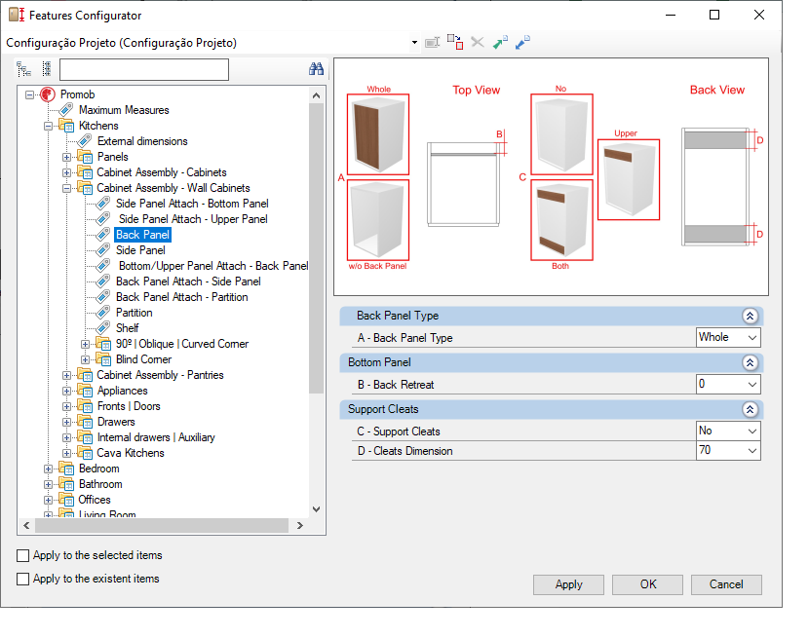Open the A - Back Panel Type dropdown
The height and width of the screenshot is (638, 809).
[752, 338]
